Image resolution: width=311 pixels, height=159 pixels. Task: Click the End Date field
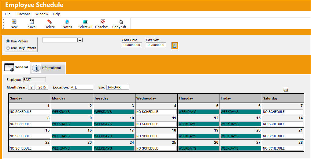[156, 45]
